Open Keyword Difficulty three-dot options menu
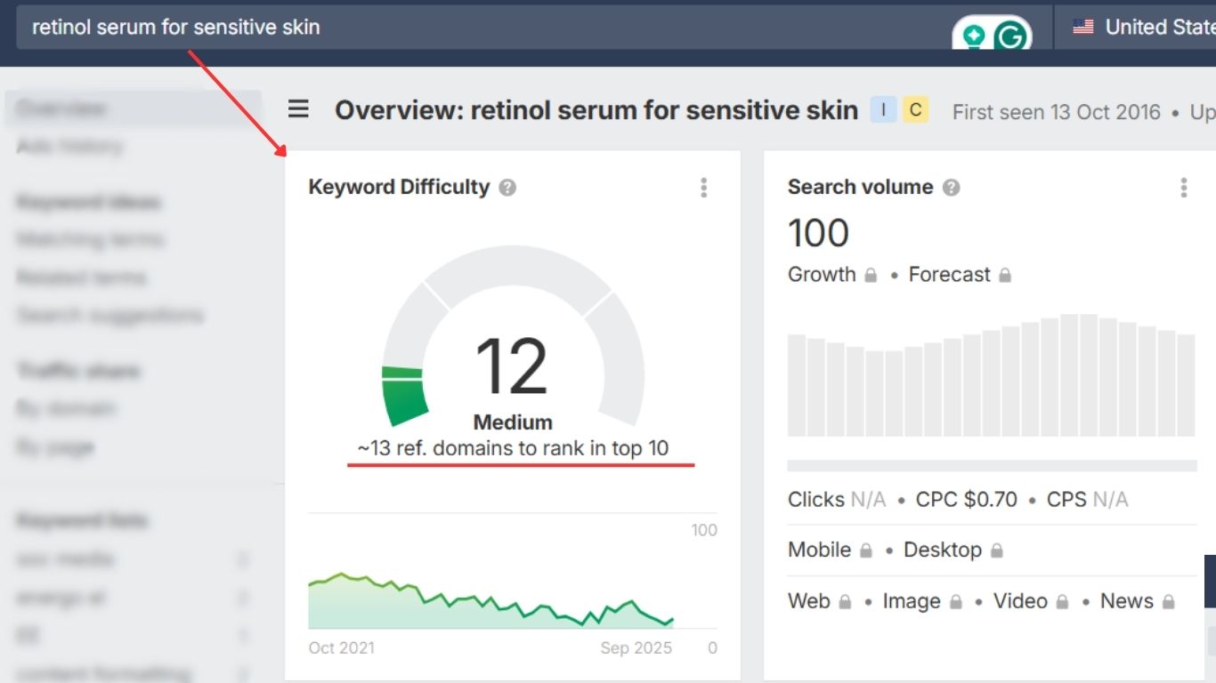Viewport: 1216px width, 683px height. point(703,187)
